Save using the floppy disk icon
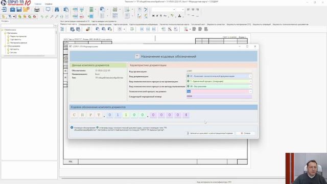The width and height of the screenshot is (327, 184). click(19, 9)
